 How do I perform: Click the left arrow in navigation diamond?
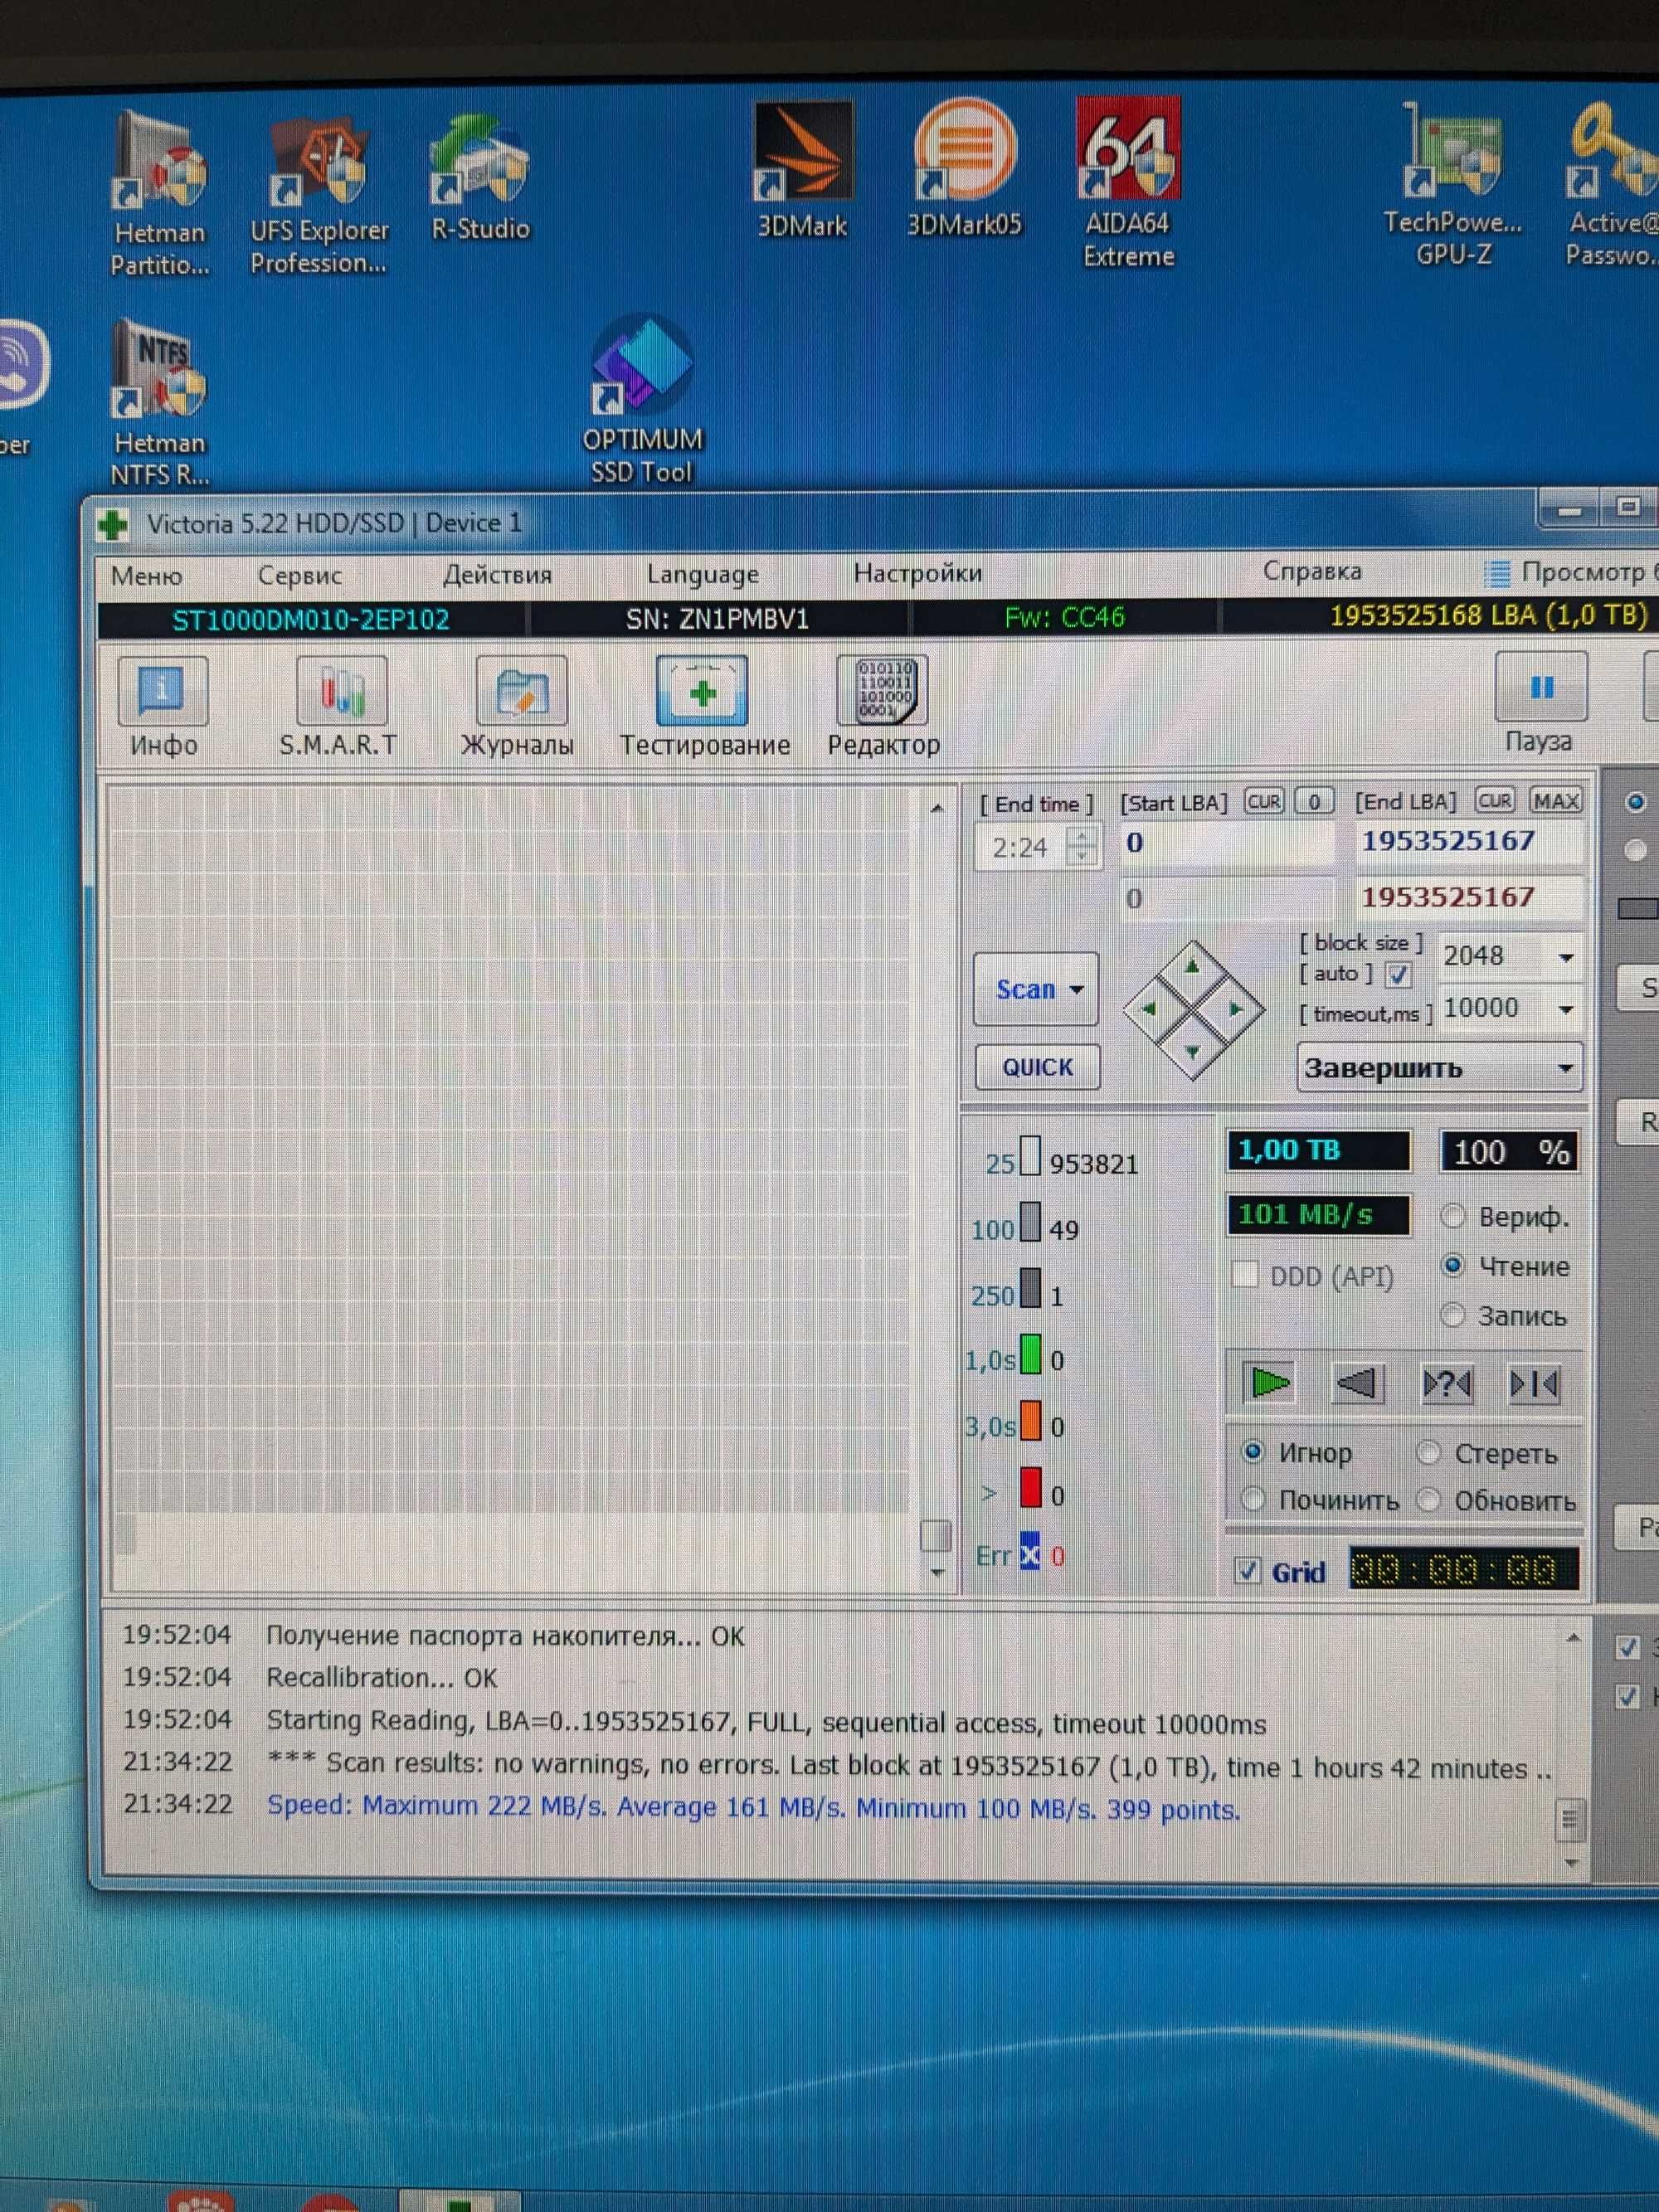[x=1150, y=1009]
